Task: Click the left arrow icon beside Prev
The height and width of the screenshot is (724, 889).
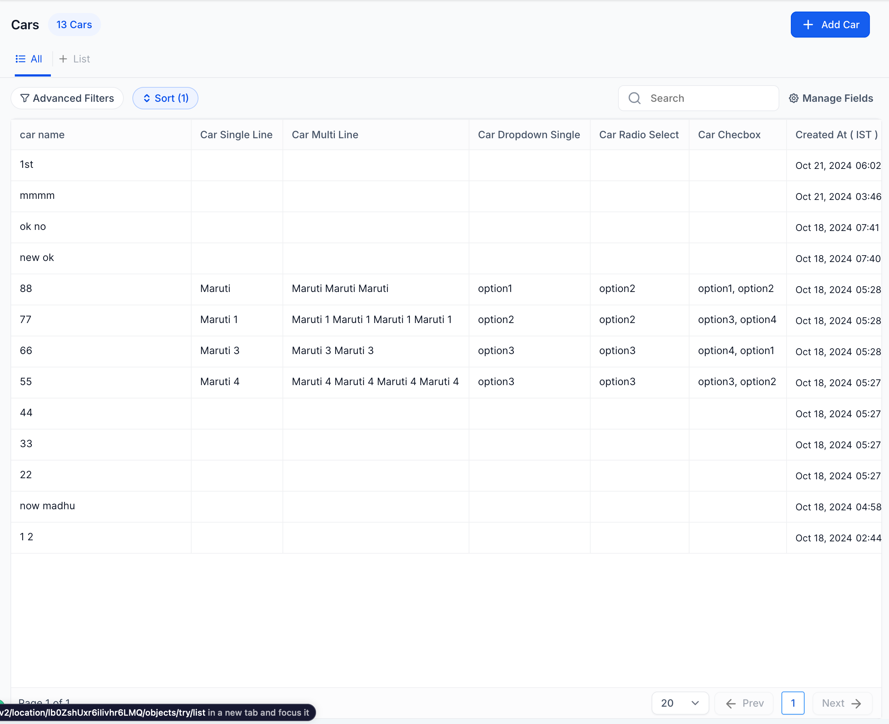Action: (731, 703)
